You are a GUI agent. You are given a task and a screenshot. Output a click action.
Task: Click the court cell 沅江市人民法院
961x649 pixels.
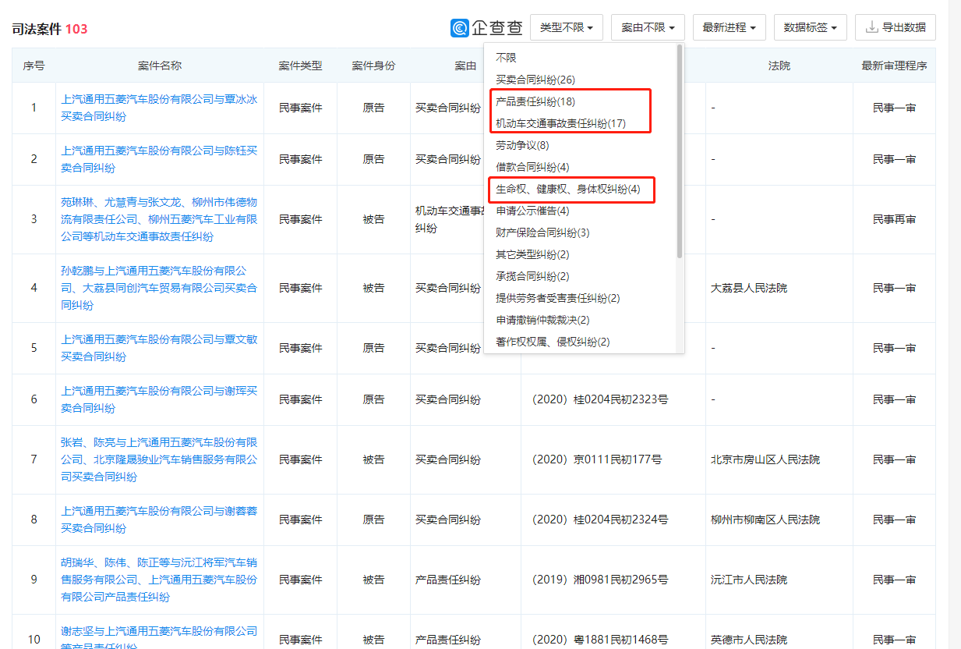click(x=749, y=580)
